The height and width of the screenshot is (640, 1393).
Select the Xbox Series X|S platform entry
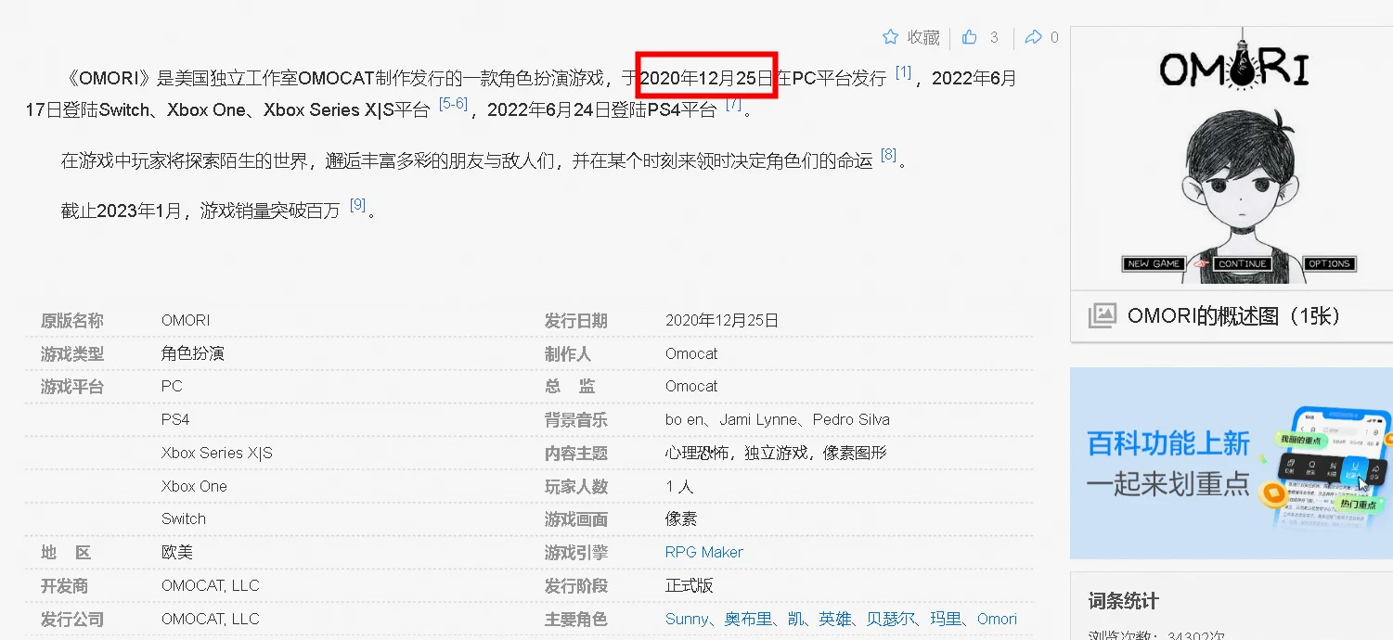[217, 453]
